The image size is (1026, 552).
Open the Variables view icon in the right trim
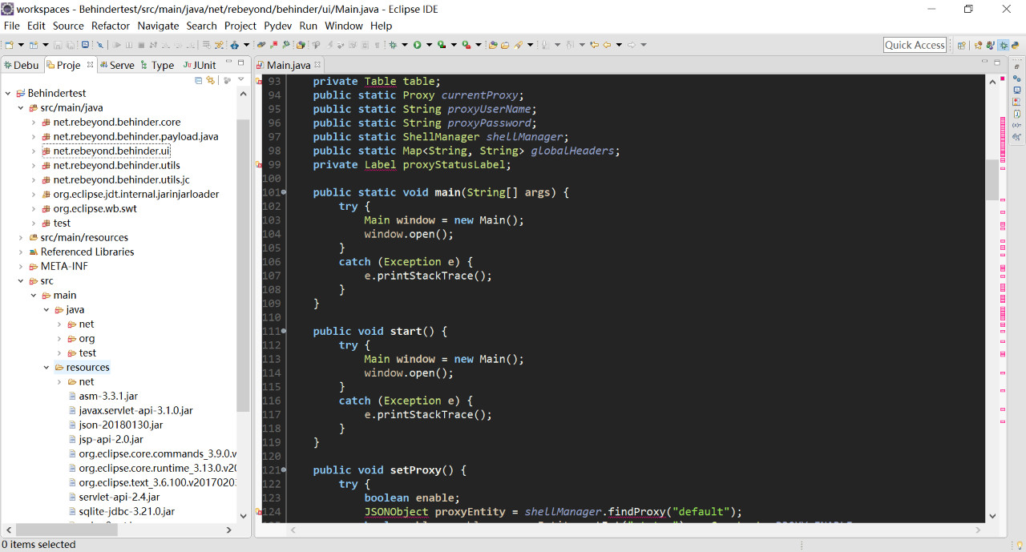1016,125
